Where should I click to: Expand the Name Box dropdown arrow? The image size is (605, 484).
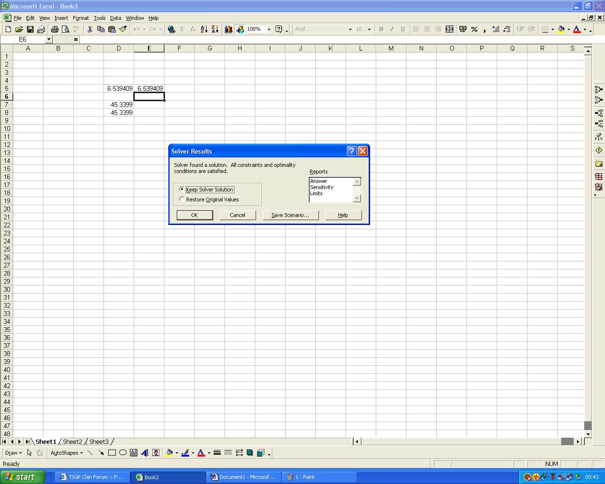[x=49, y=40]
